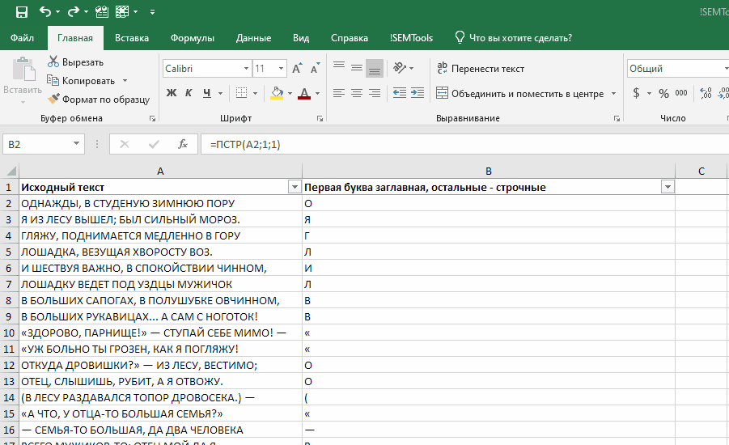Viewport: 729px width, 445px height.
Task: Undo the last action
Action: 45,11
